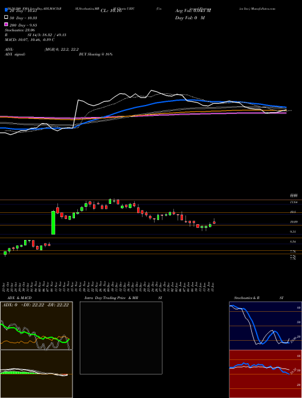Click the 'BUY Slowing @ 16%' signal text
Image resolution: width=302 pixels, height=398 pixels.
pyautogui.click(x=95, y=54)
